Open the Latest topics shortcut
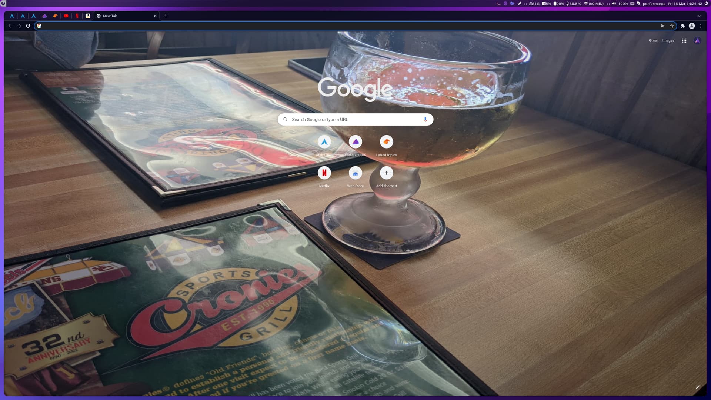This screenshot has width=711, height=400. click(x=387, y=146)
